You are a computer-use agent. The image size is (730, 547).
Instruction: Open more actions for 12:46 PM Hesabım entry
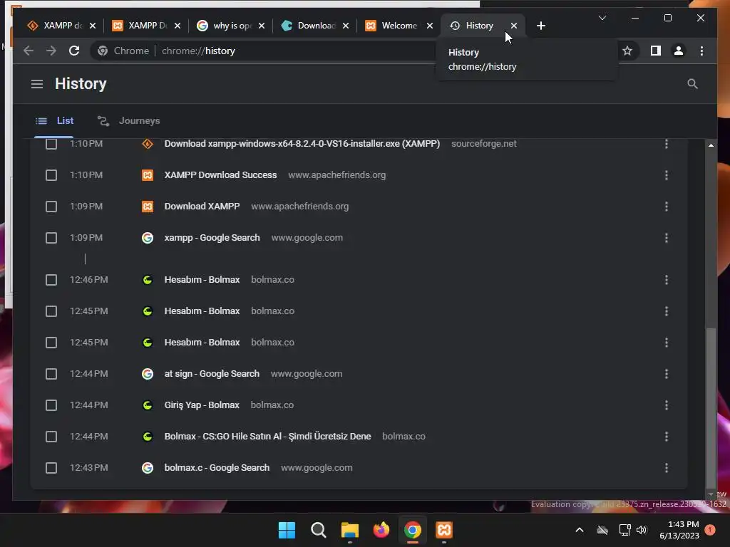coord(667,280)
